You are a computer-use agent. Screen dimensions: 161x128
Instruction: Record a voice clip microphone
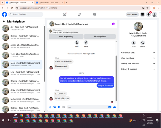pos(50,107)
